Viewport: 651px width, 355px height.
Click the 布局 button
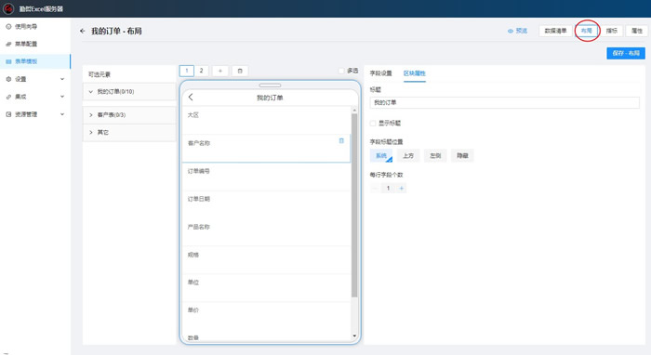pos(587,31)
